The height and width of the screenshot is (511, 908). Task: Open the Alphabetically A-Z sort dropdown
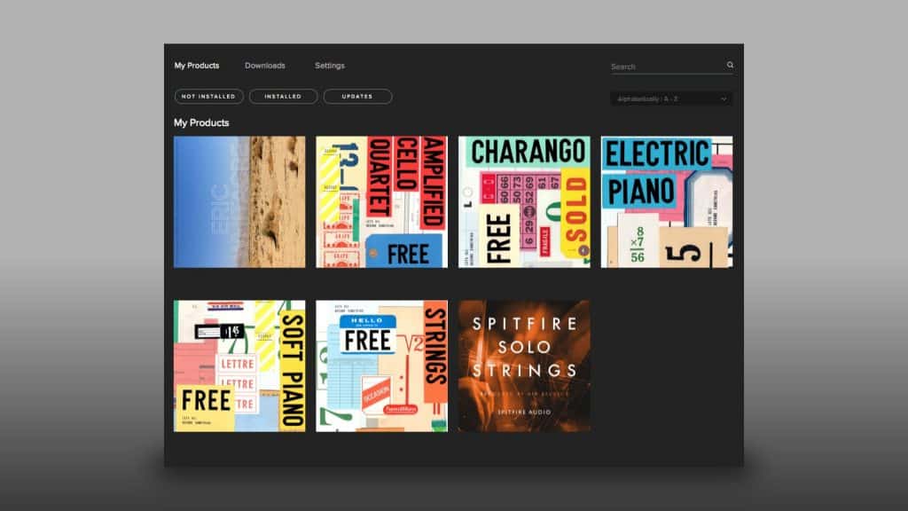pos(669,98)
